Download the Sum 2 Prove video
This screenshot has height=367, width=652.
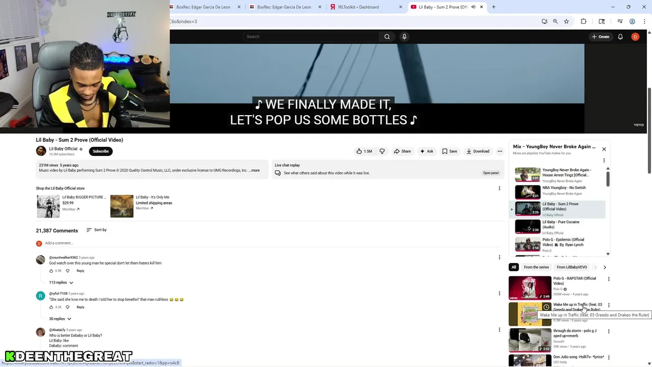pyautogui.click(x=478, y=151)
